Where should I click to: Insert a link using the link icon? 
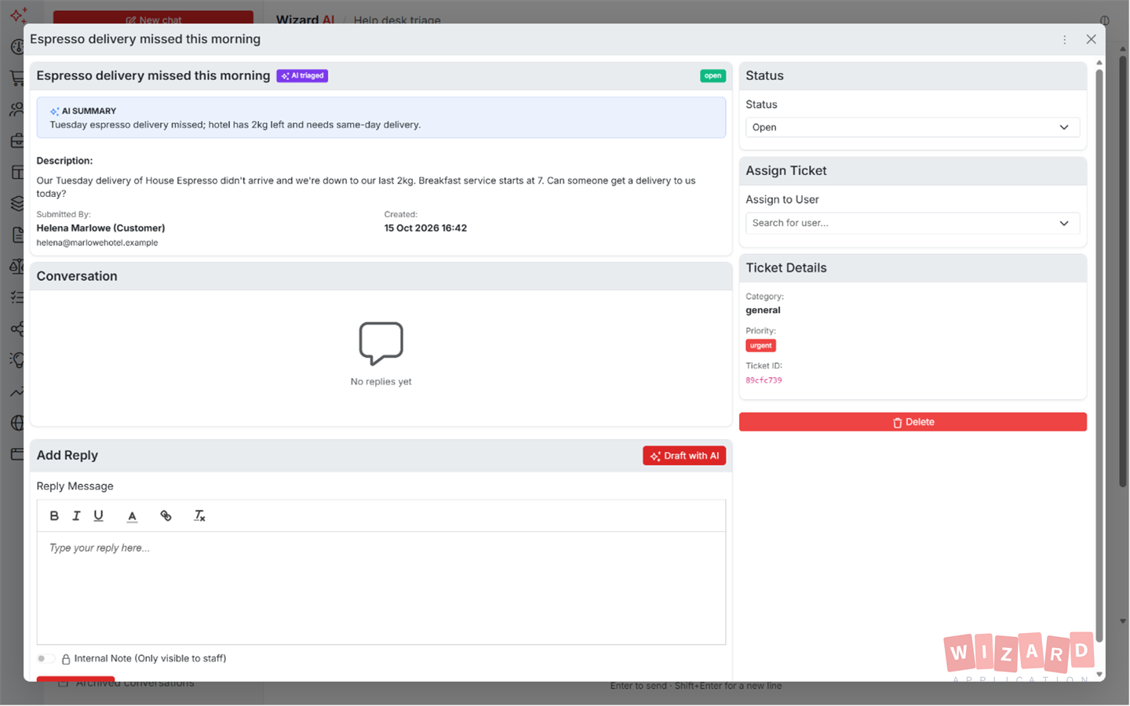click(166, 515)
